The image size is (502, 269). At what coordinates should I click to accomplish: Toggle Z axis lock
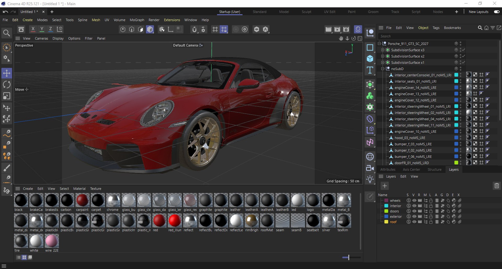51,29
